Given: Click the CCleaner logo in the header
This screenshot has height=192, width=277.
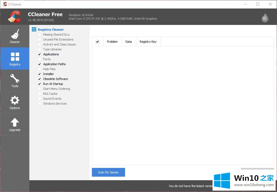Looking at the screenshot, I should coord(15,17).
